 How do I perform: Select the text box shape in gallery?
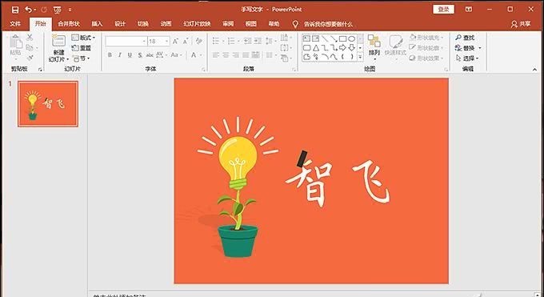pyautogui.click(x=306, y=38)
